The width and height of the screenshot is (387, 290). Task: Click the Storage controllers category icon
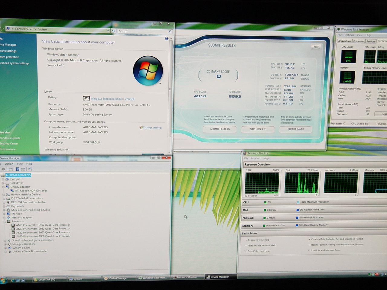pos(9,244)
